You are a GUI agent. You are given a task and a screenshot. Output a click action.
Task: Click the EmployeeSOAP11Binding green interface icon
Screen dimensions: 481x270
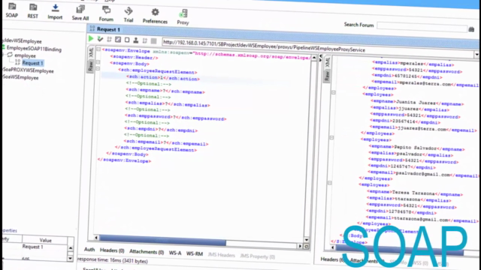click(x=4, y=47)
